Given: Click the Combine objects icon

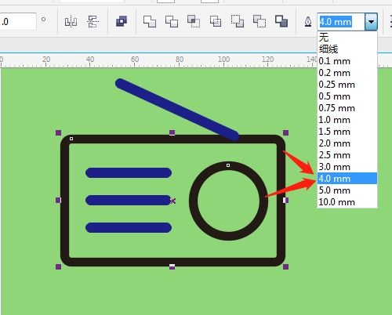Looking at the screenshot, I should 122,21.
